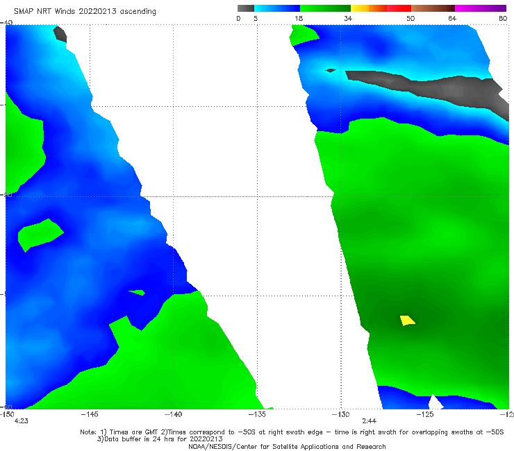Click the swath time 4:23

tap(22, 421)
